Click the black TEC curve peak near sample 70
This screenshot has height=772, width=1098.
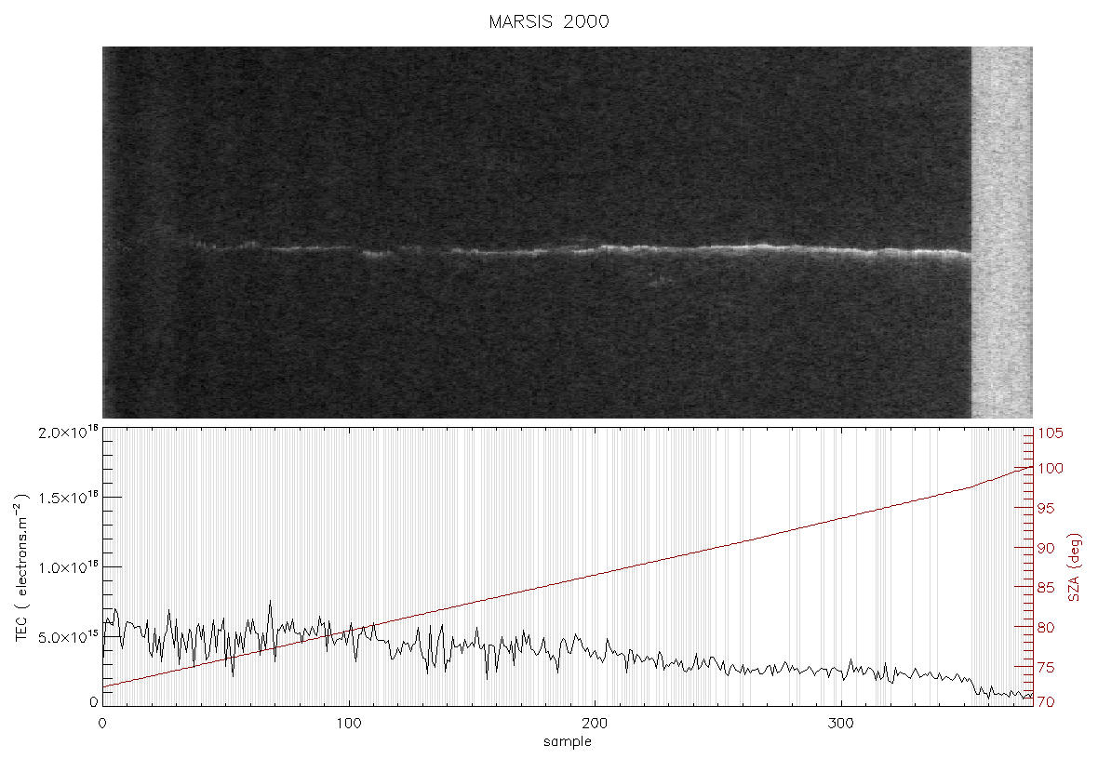pos(270,604)
